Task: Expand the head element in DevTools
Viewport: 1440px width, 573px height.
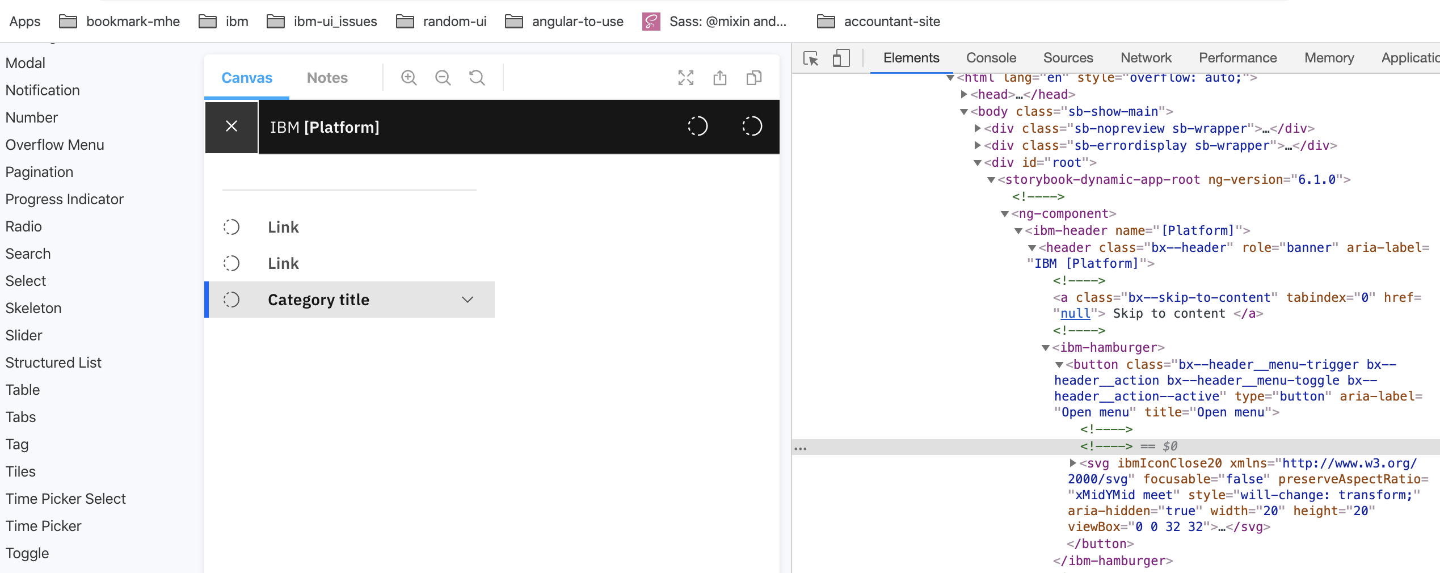Action: (x=963, y=94)
